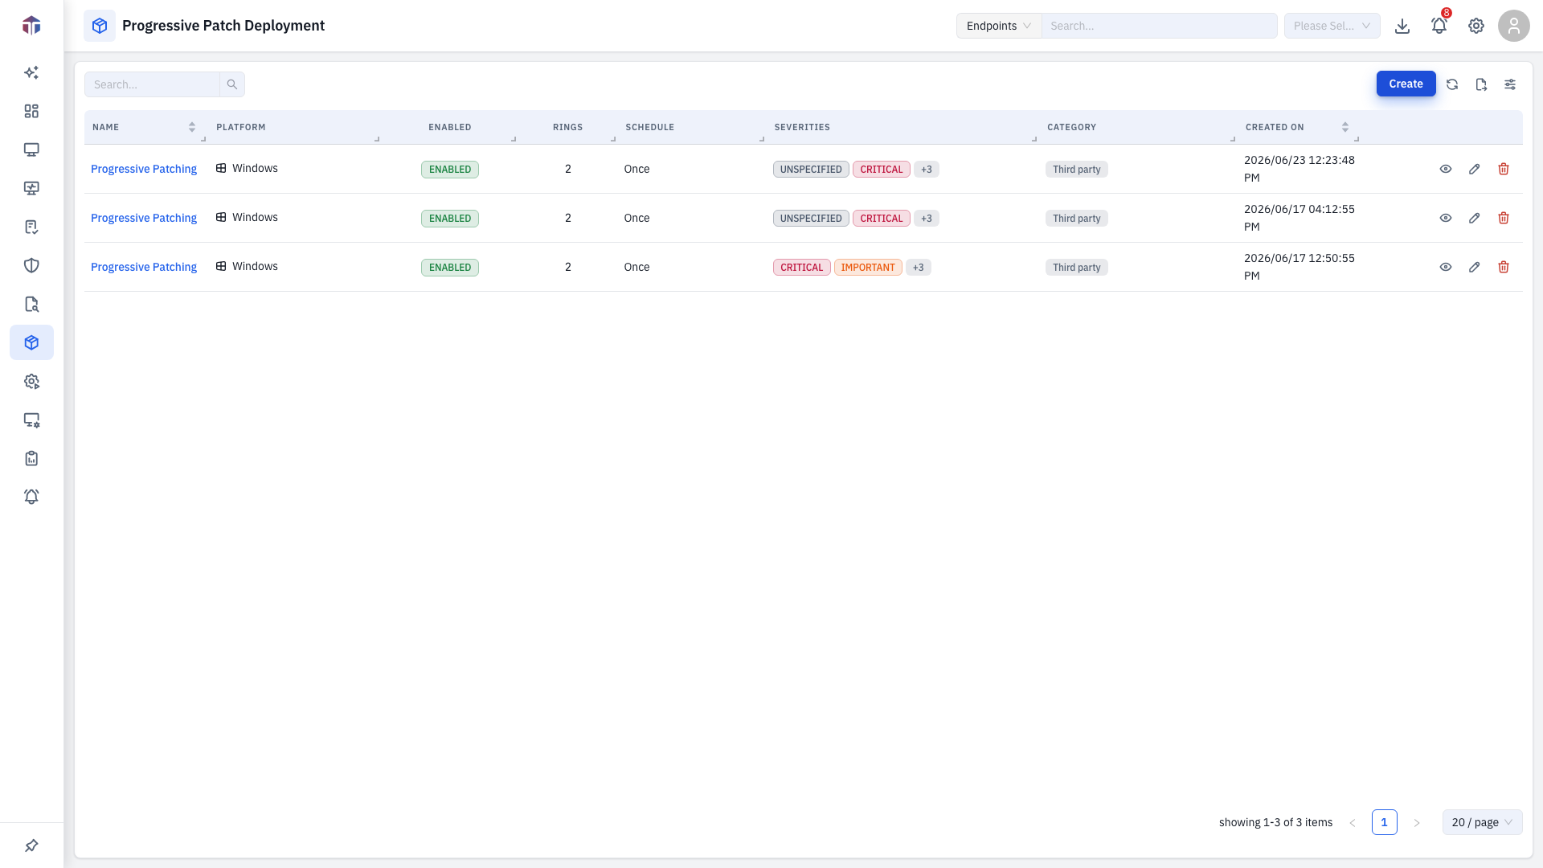Focus the table Search input field
The width and height of the screenshot is (1543, 868).
[x=153, y=84]
